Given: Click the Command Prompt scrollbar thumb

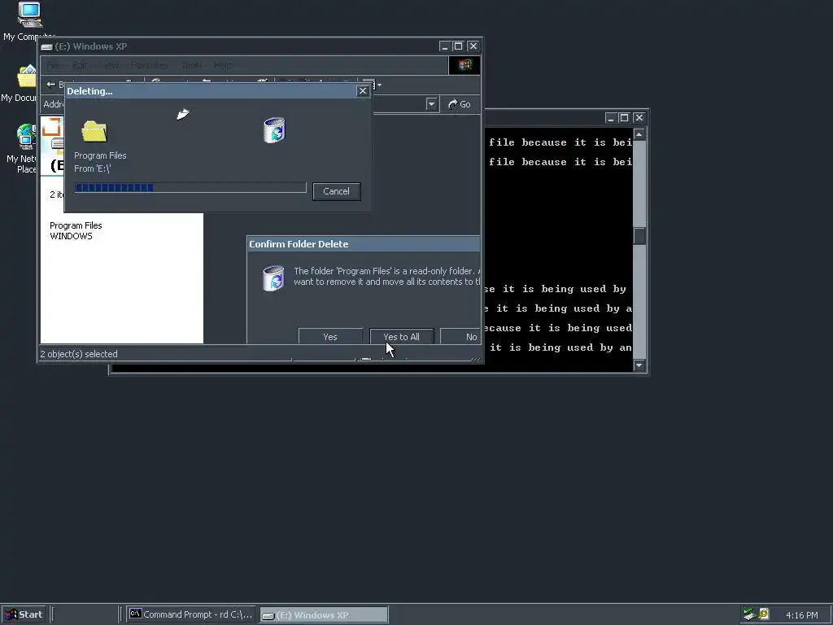Looking at the screenshot, I should click(639, 236).
